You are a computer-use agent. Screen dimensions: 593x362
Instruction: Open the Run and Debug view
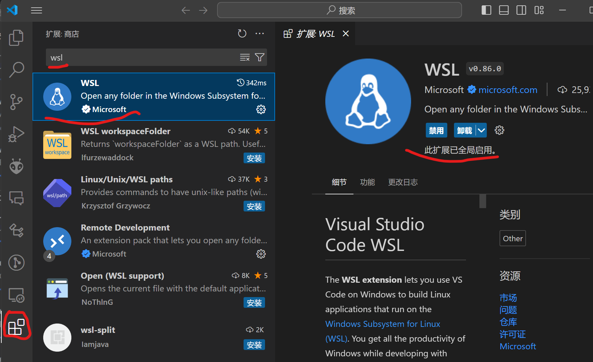[16, 134]
